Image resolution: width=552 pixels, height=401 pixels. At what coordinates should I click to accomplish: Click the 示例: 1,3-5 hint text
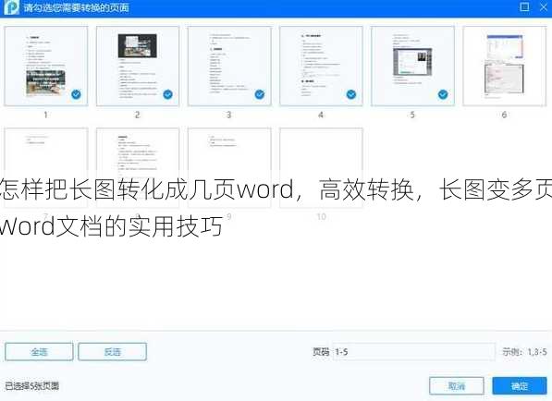(524, 352)
